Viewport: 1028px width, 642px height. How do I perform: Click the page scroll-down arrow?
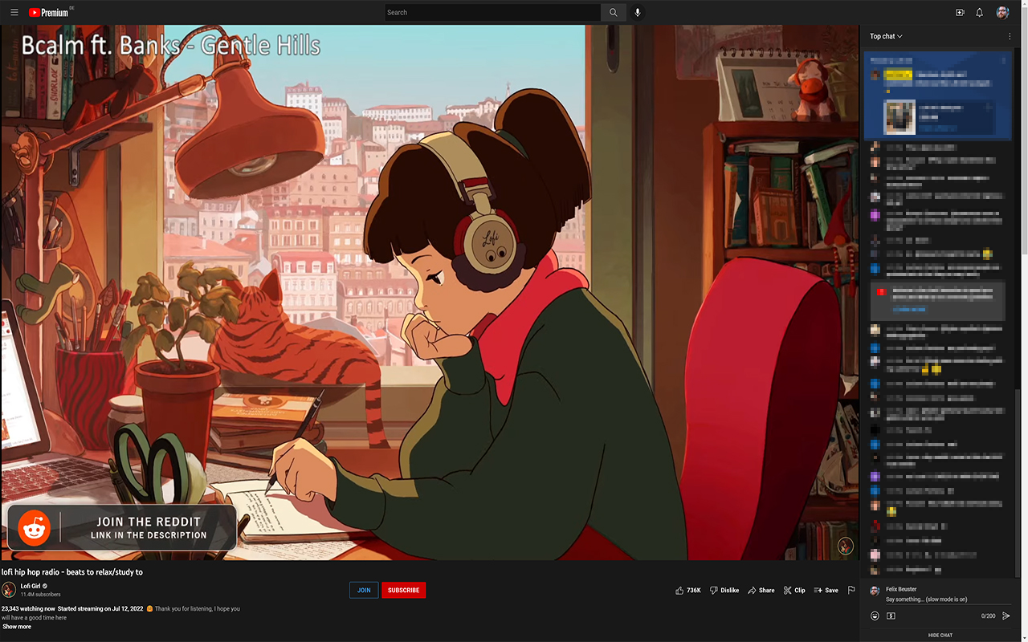click(x=1024, y=637)
